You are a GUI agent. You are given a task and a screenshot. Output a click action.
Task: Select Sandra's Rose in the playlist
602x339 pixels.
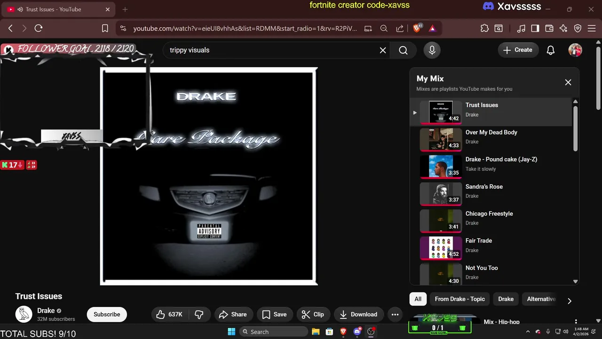pyautogui.click(x=491, y=193)
